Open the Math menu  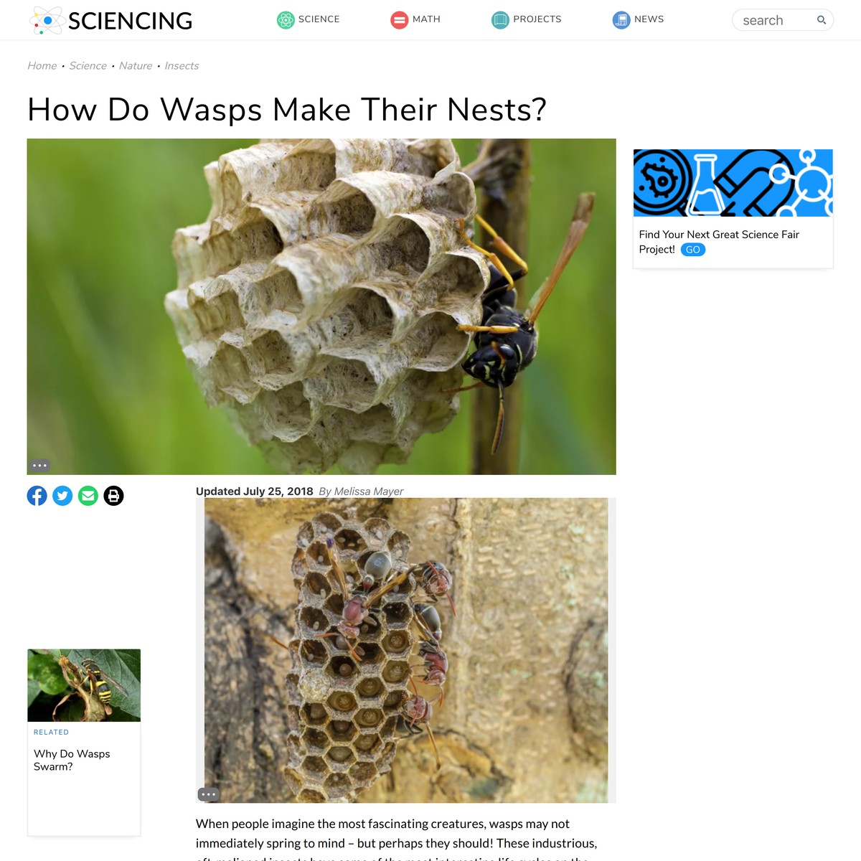(x=415, y=19)
